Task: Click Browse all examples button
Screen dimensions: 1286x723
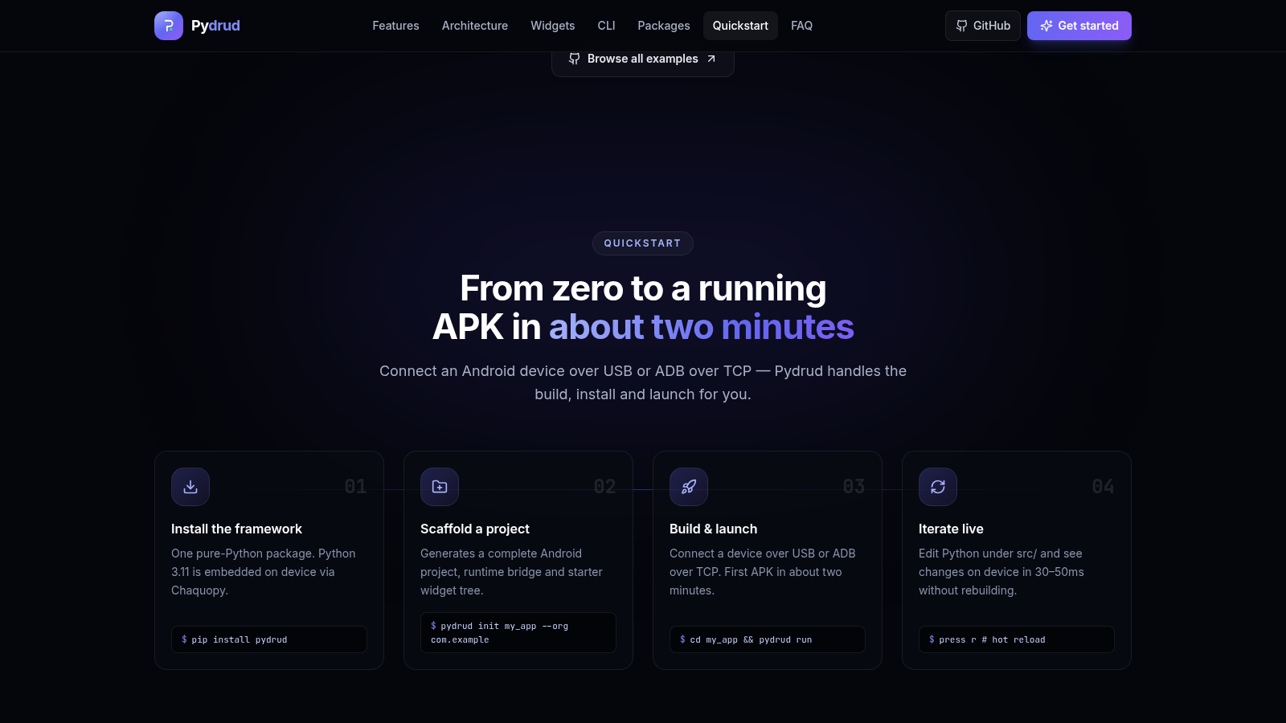Action: 643,59
